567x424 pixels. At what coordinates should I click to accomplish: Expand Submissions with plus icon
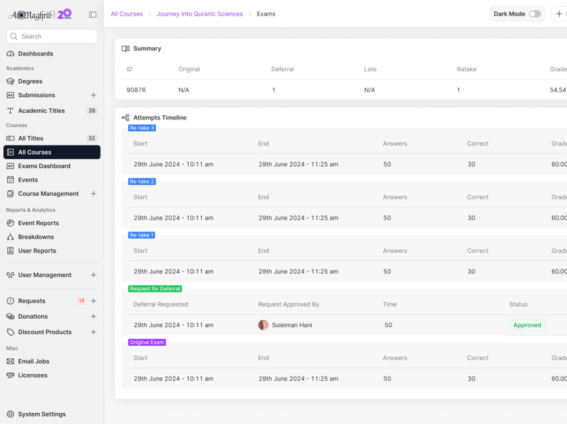[x=94, y=95]
